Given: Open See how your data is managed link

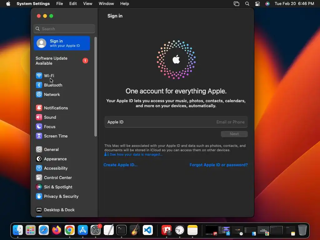Looking at the screenshot, I should (x=136, y=154).
